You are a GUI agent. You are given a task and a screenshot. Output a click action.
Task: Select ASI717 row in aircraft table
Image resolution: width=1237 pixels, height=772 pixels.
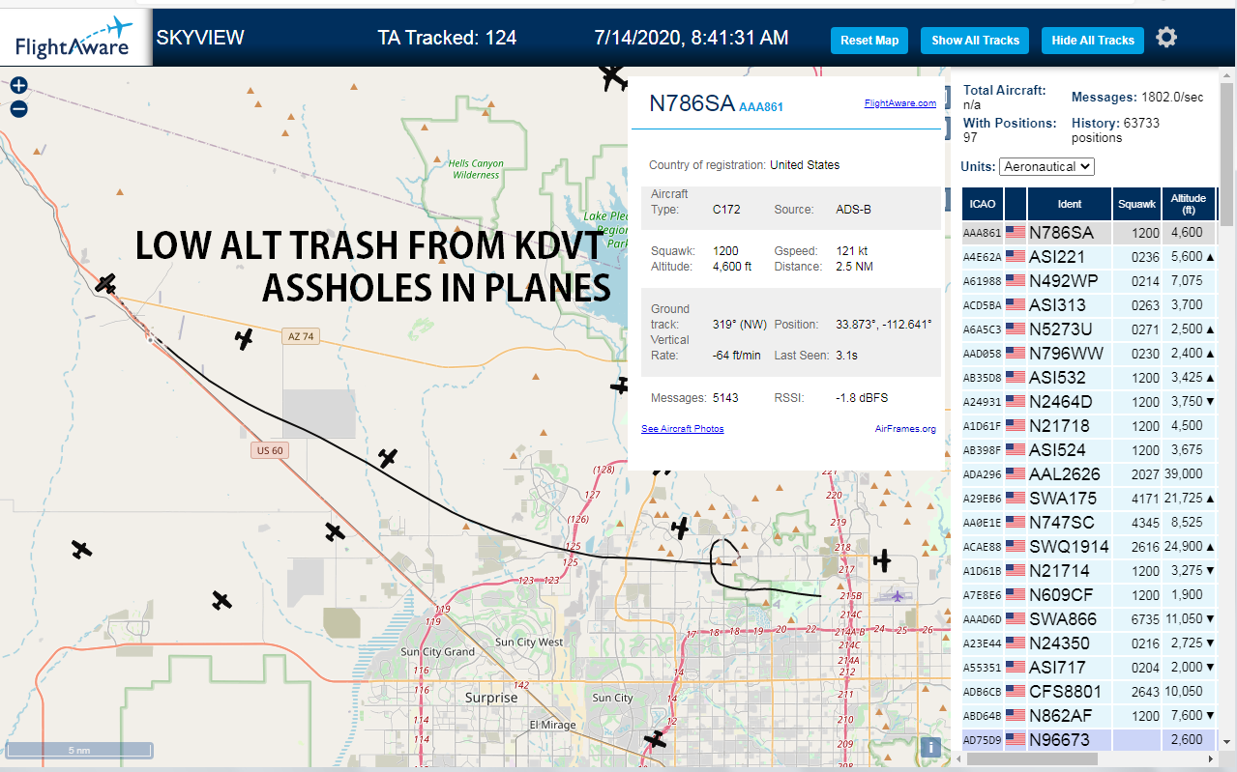tap(1089, 668)
